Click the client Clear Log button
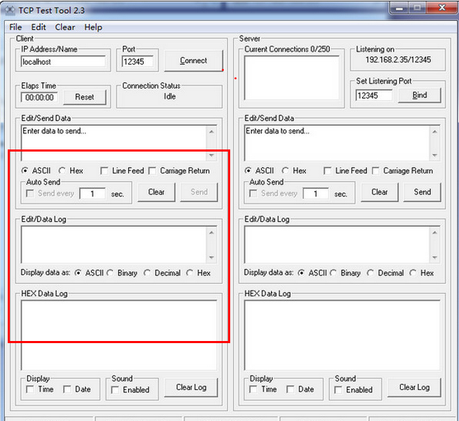 coord(191,387)
